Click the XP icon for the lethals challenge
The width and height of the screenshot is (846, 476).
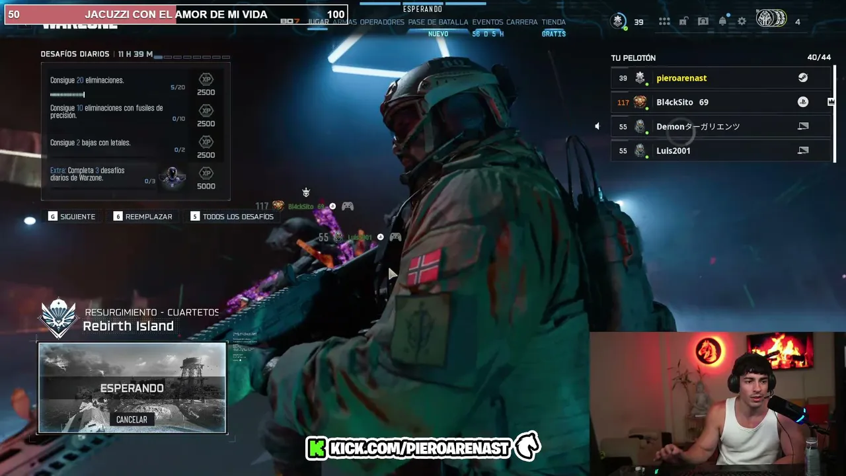click(x=206, y=141)
